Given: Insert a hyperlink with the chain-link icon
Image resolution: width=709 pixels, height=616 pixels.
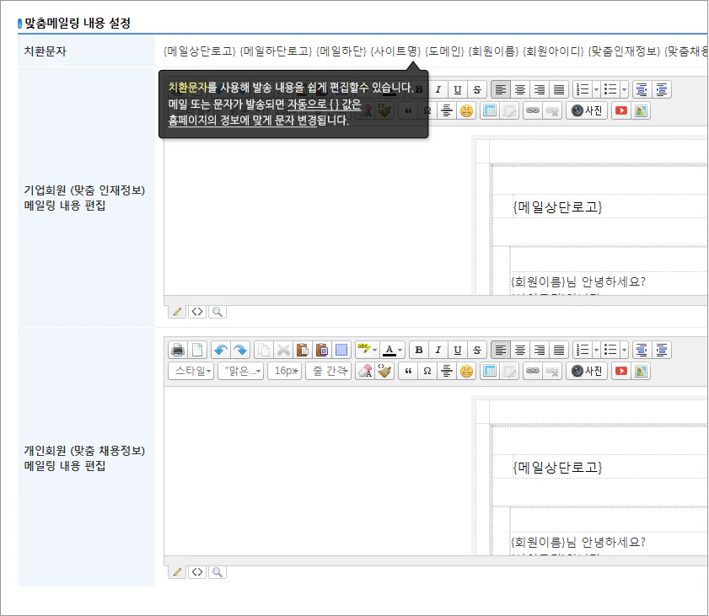Looking at the screenshot, I should (x=534, y=371).
